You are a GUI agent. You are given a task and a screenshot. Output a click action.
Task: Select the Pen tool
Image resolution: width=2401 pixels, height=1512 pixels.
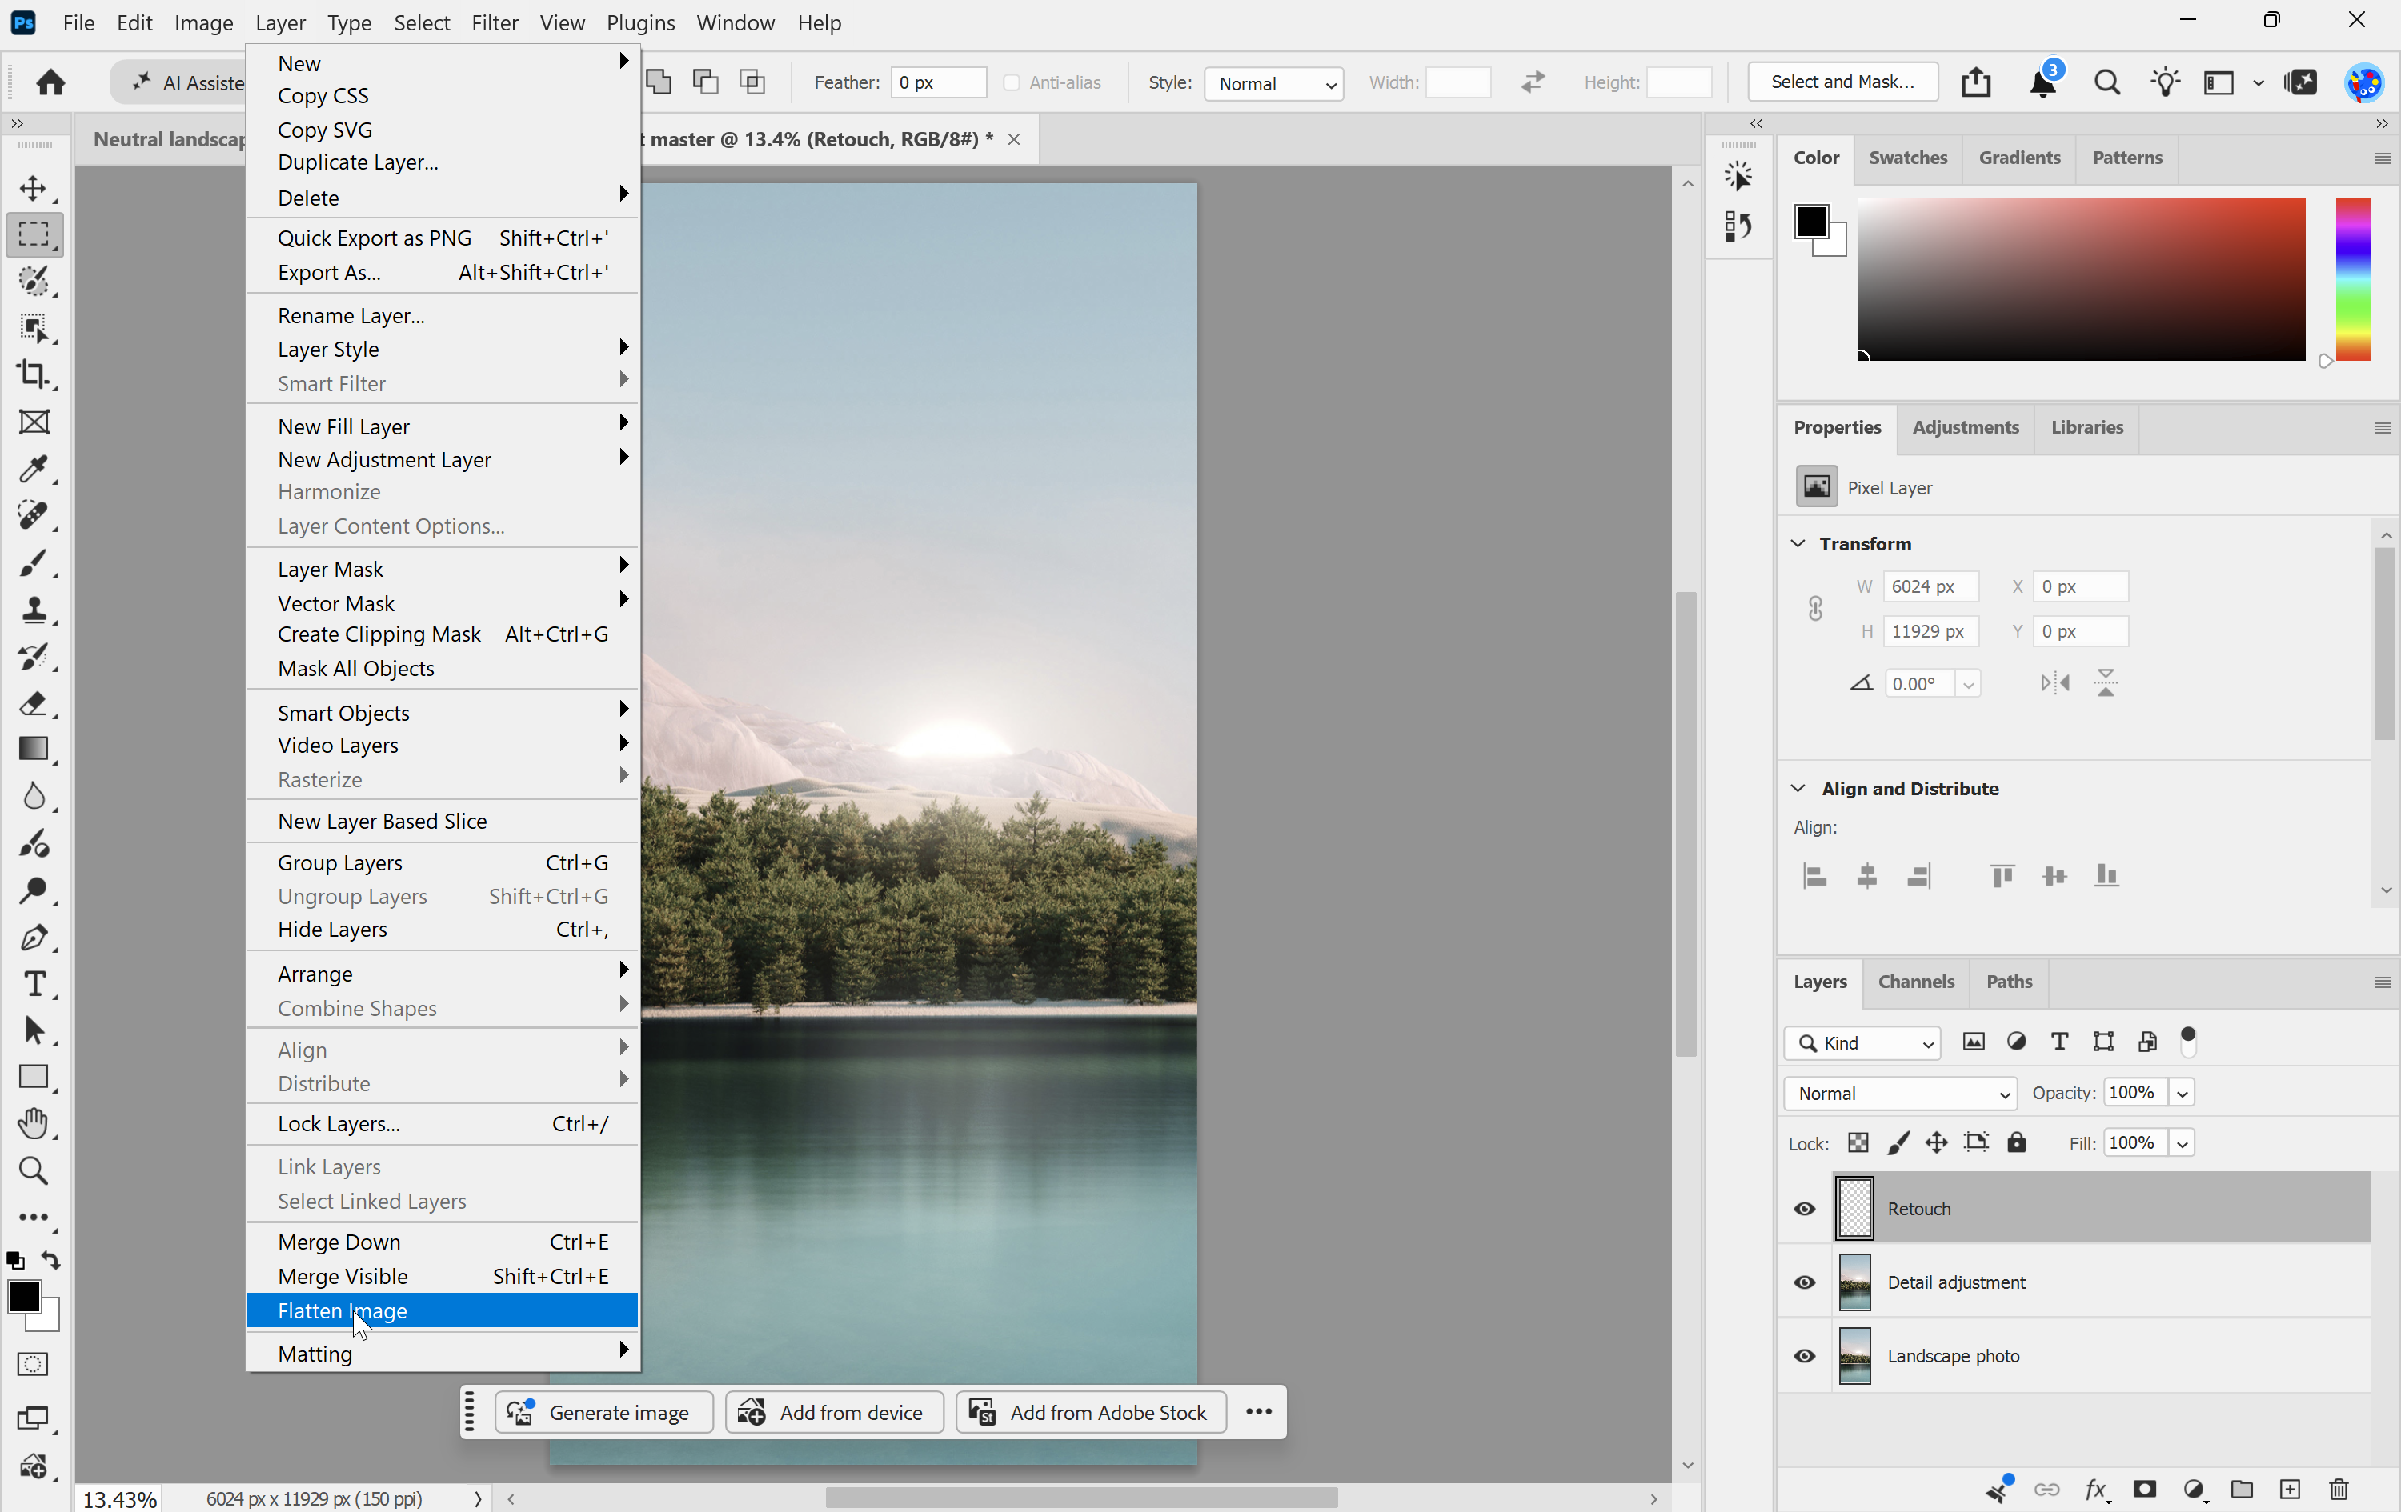(x=34, y=937)
